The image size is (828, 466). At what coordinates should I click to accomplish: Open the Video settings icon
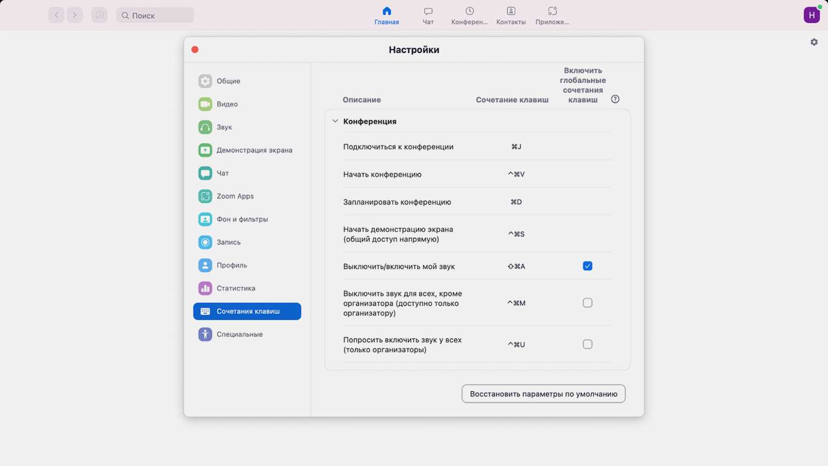click(x=205, y=104)
